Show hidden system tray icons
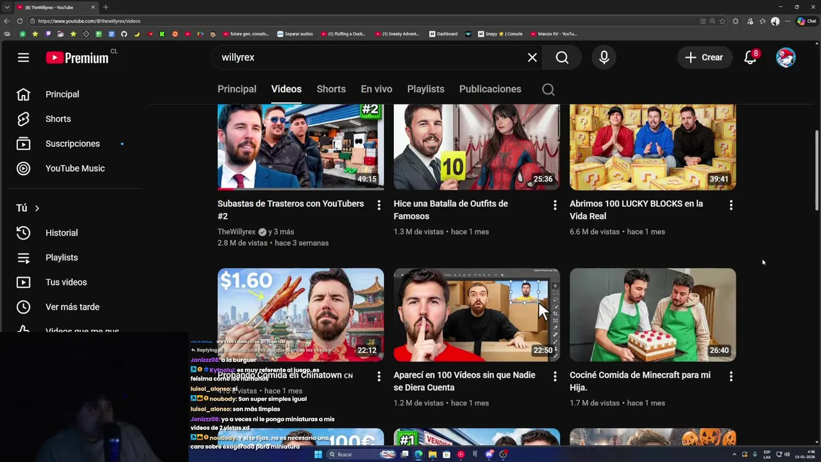 pyautogui.click(x=734, y=454)
